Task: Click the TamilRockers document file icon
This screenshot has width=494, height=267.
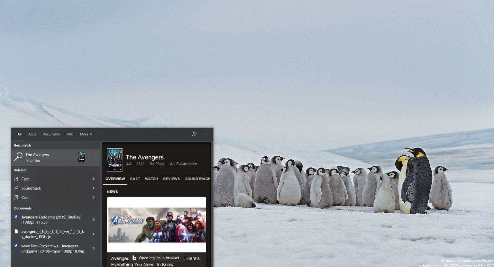Action: pyautogui.click(x=16, y=246)
